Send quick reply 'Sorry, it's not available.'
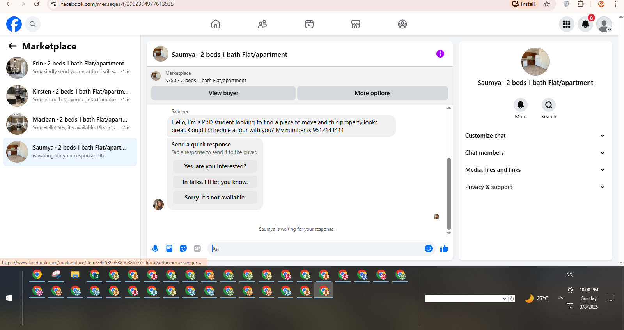The image size is (624, 330). 215,198
